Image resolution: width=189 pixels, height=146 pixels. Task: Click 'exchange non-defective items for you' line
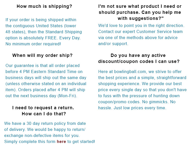[42, 135]
